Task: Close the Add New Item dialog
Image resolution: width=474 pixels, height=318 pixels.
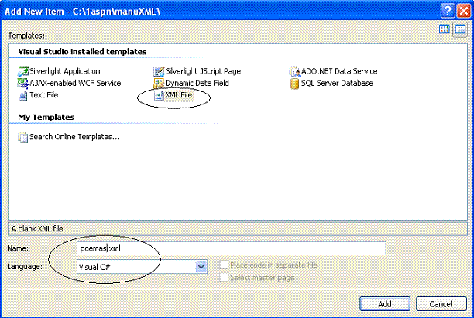Action: click(x=463, y=11)
